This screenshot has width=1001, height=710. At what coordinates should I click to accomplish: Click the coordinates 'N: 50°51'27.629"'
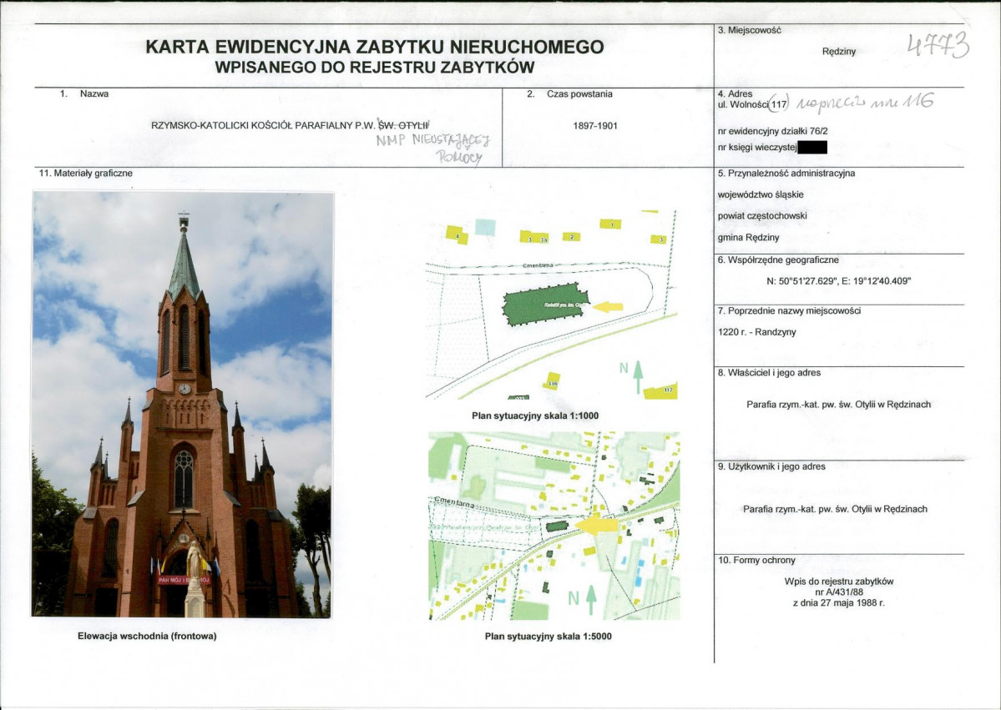pos(801,280)
